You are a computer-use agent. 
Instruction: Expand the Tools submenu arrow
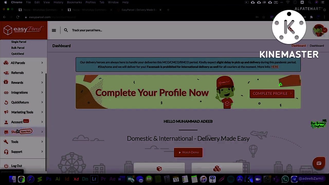point(42,142)
